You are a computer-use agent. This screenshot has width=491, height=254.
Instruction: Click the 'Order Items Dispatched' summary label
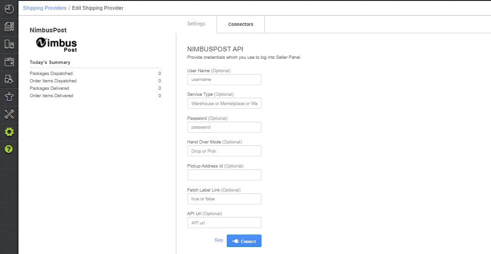click(x=53, y=81)
